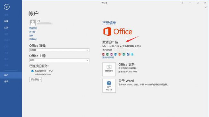Select 帐户 in the sidebar

11,75
